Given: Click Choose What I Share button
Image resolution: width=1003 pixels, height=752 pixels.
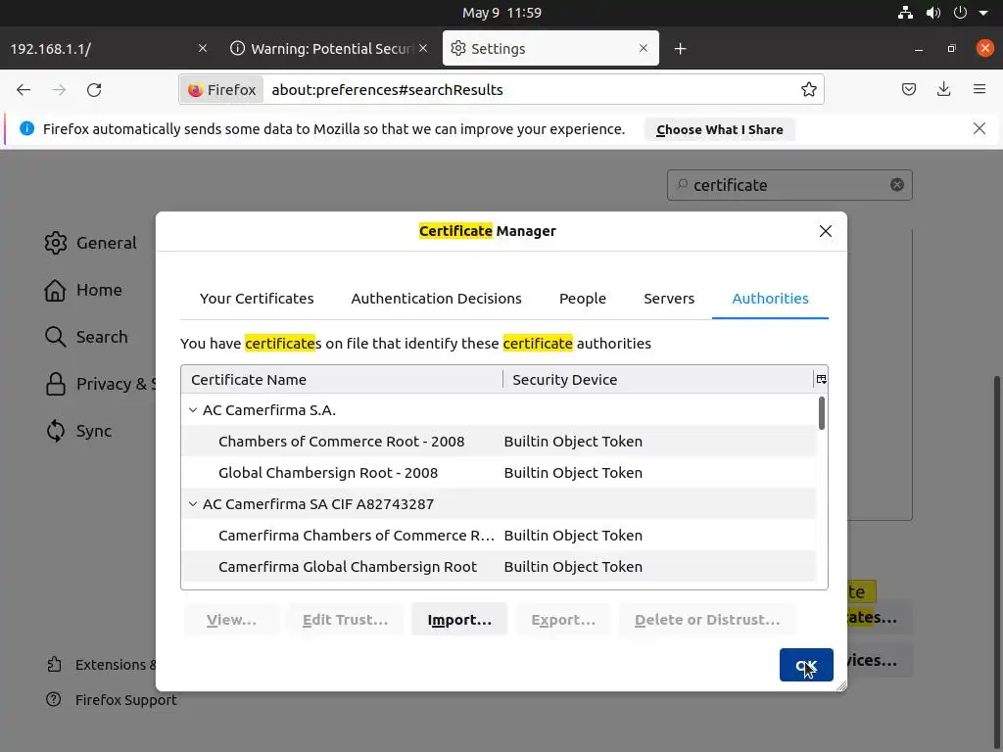Looking at the screenshot, I should (720, 129).
